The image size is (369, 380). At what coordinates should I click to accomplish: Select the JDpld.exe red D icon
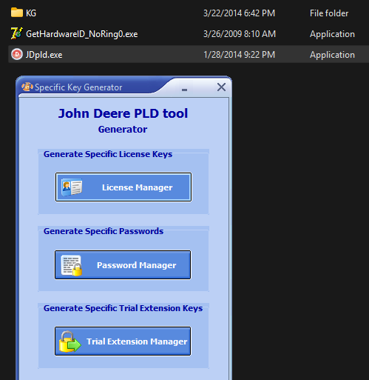point(17,54)
